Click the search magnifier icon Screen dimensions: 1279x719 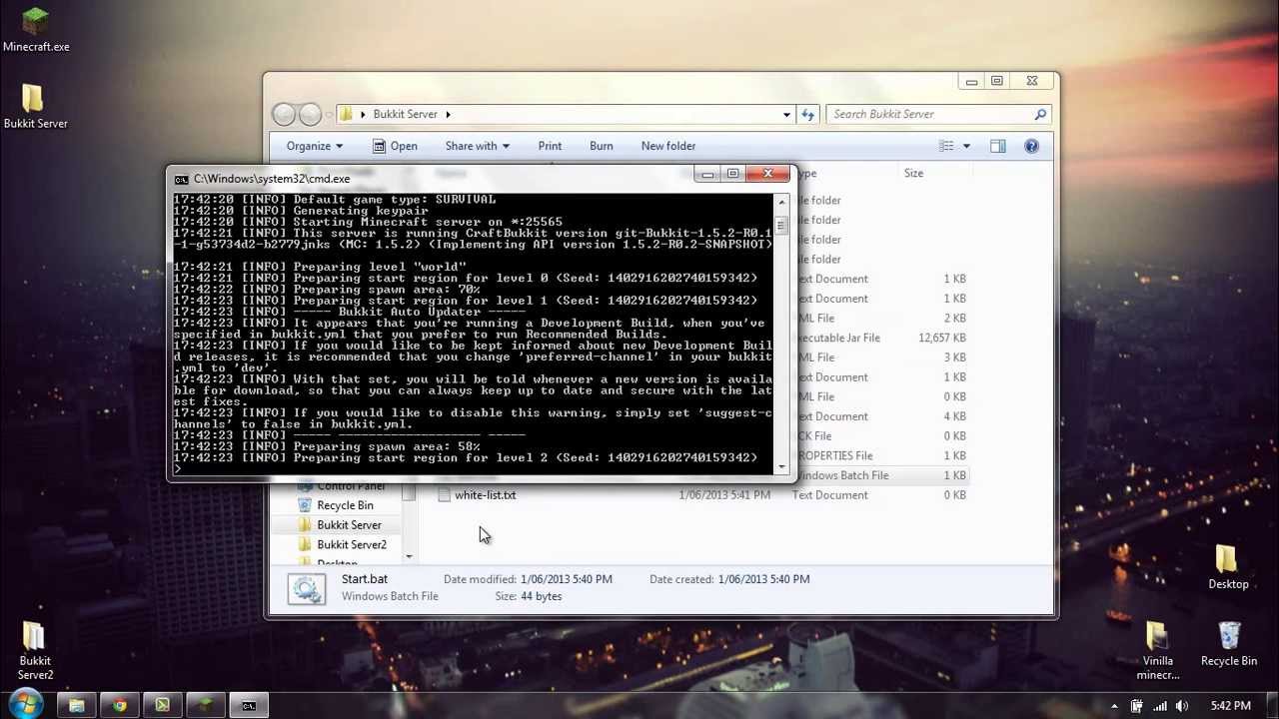pyautogui.click(x=1040, y=114)
